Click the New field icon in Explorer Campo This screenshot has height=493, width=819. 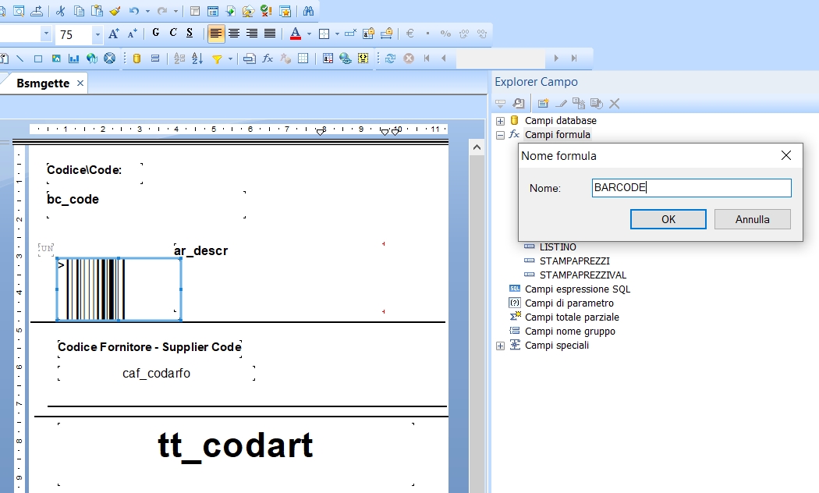[543, 103]
